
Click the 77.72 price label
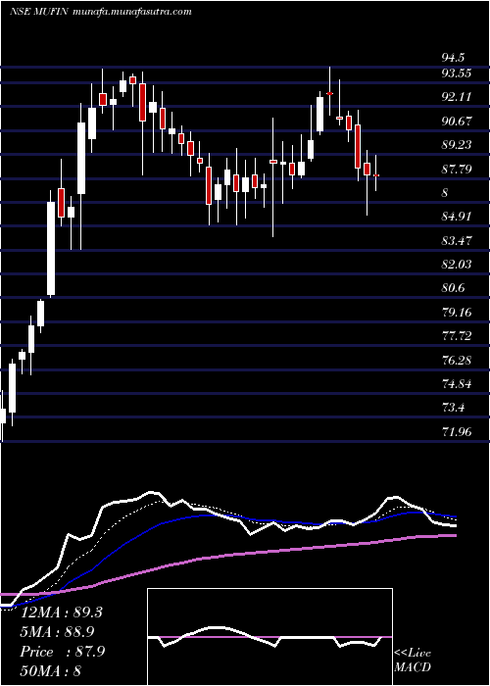click(456, 336)
